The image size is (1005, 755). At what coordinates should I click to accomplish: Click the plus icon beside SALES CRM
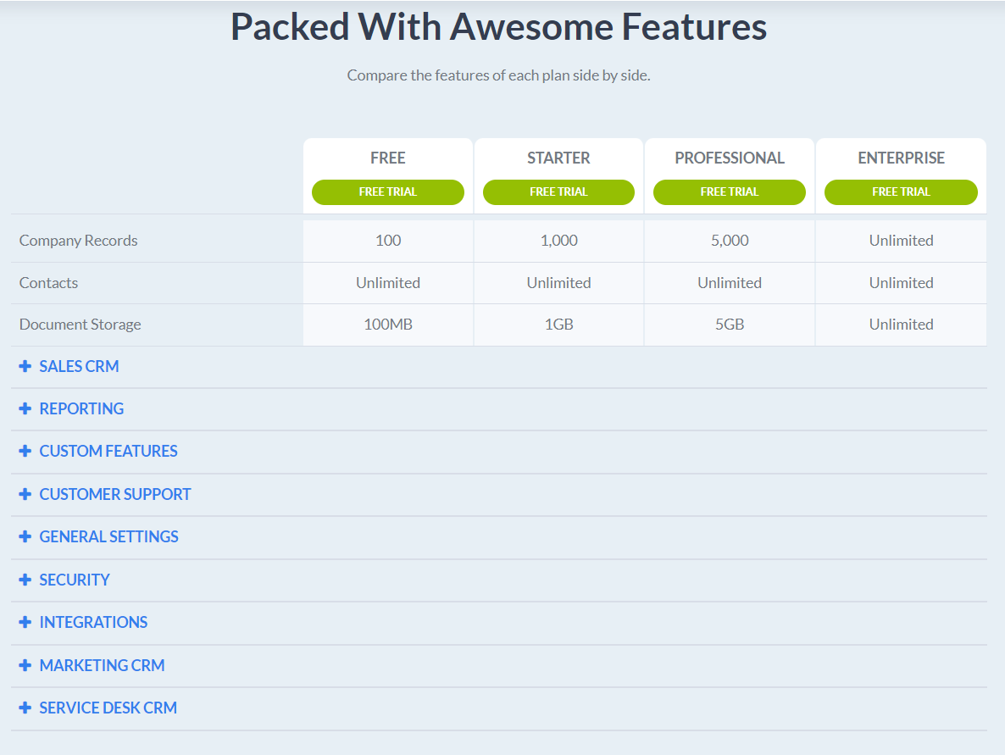(x=25, y=367)
